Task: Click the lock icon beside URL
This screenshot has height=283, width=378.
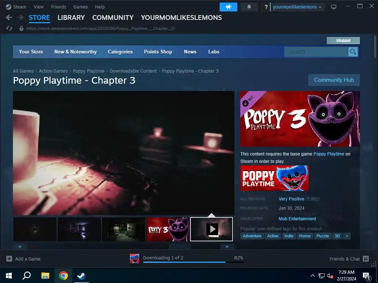Action: (21, 28)
